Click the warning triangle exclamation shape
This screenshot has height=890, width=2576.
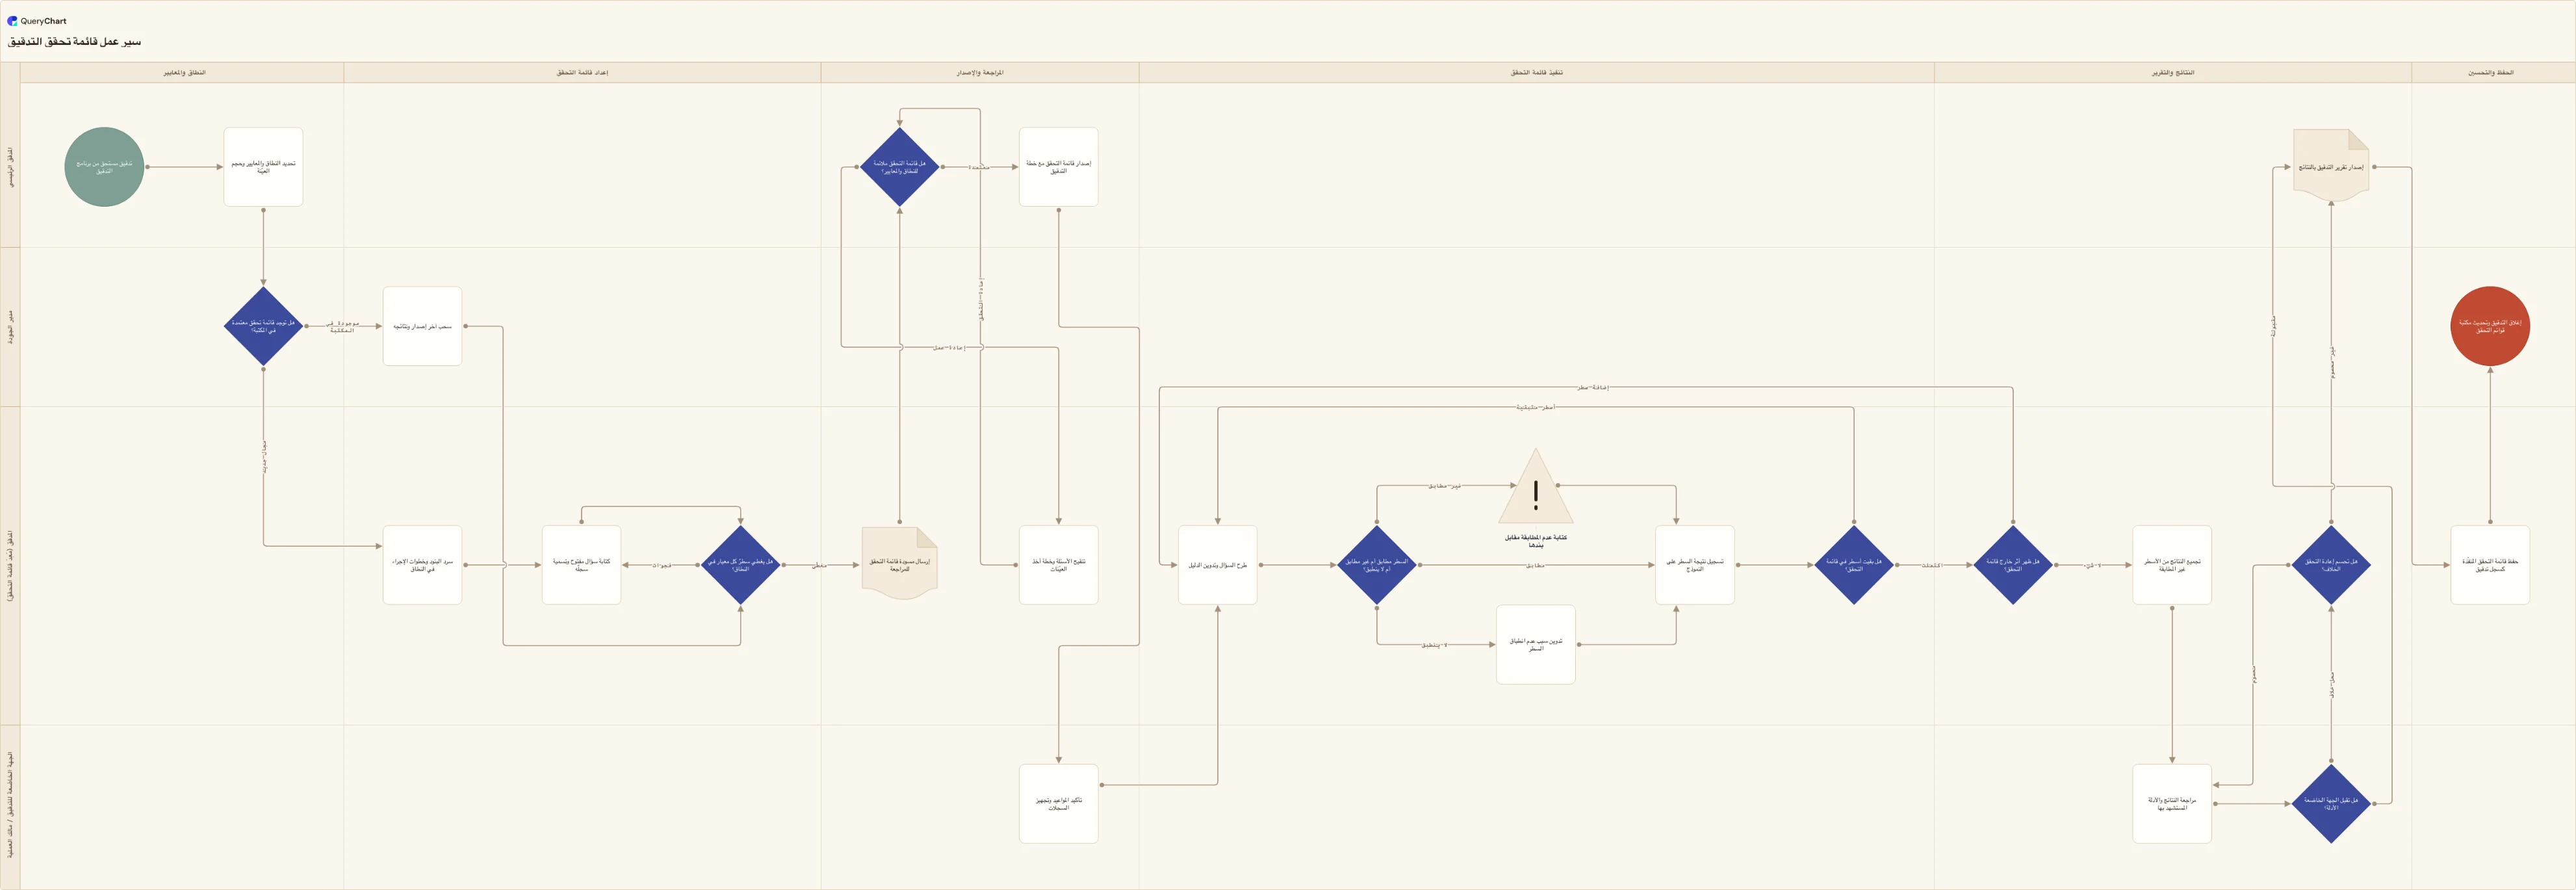coord(1536,487)
